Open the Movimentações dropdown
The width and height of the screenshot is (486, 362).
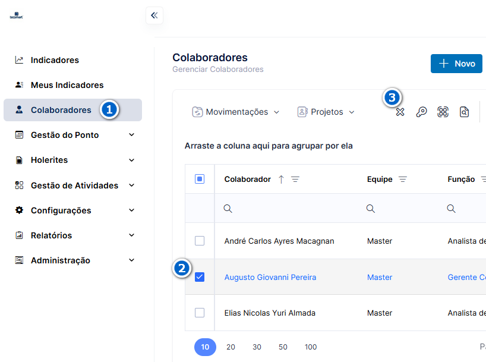(236, 112)
